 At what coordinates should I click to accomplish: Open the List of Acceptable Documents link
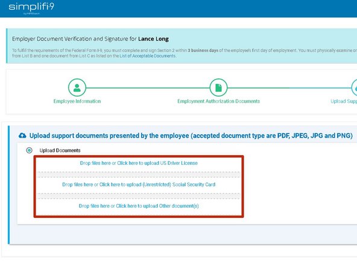pyautogui.click(x=148, y=56)
